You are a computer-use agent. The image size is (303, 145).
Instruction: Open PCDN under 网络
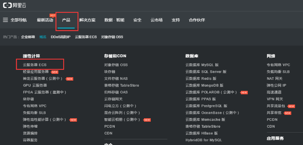[x=272, y=119]
